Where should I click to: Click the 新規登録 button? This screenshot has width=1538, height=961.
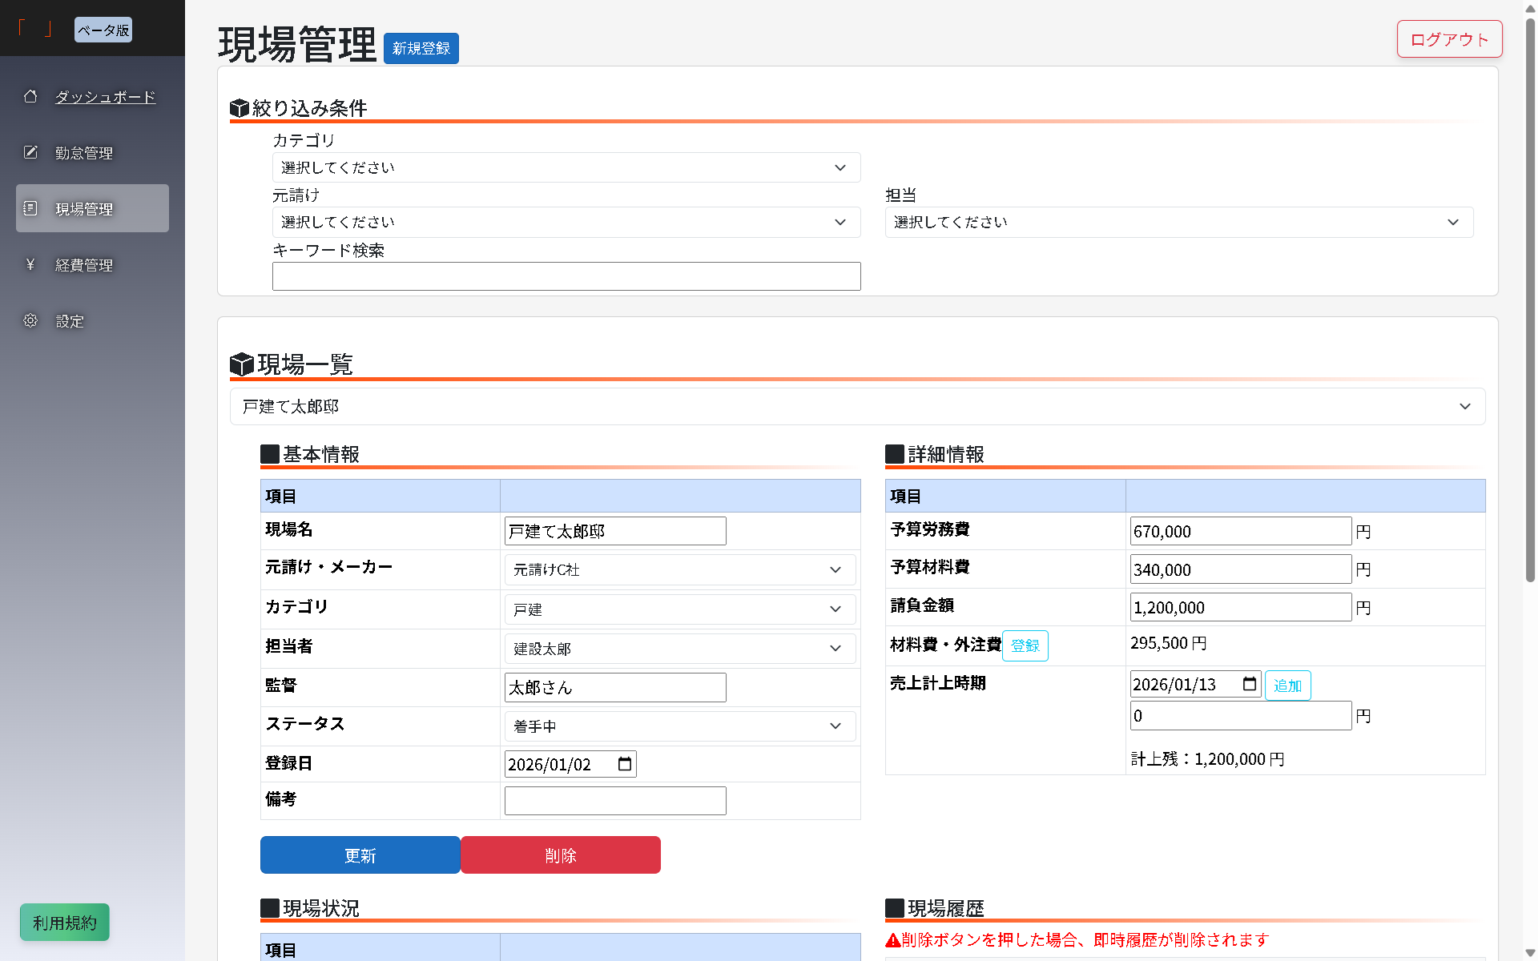click(x=421, y=48)
